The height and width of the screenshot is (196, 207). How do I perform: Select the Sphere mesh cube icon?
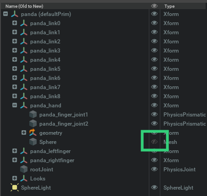tap(33, 142)
